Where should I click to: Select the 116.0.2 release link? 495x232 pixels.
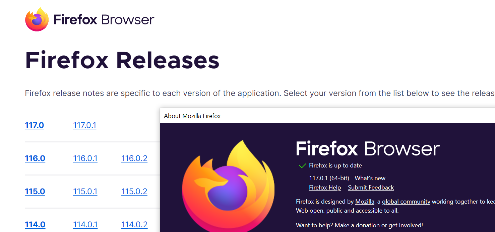134,158
